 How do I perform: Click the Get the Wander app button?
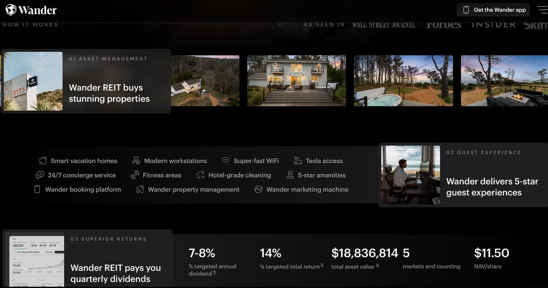[x=493, y=10]
